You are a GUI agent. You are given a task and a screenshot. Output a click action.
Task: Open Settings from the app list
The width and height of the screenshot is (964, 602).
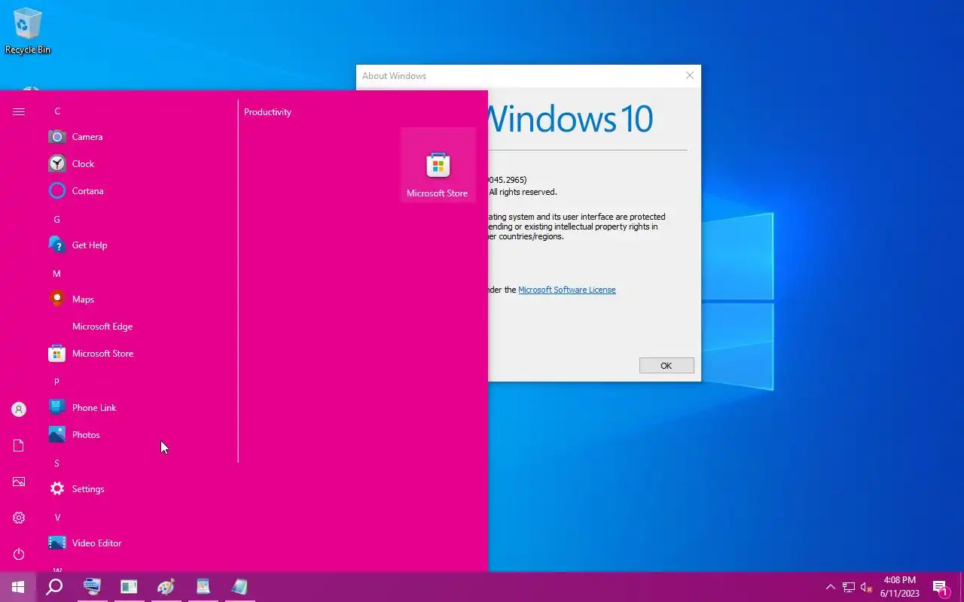click(140, 489)
